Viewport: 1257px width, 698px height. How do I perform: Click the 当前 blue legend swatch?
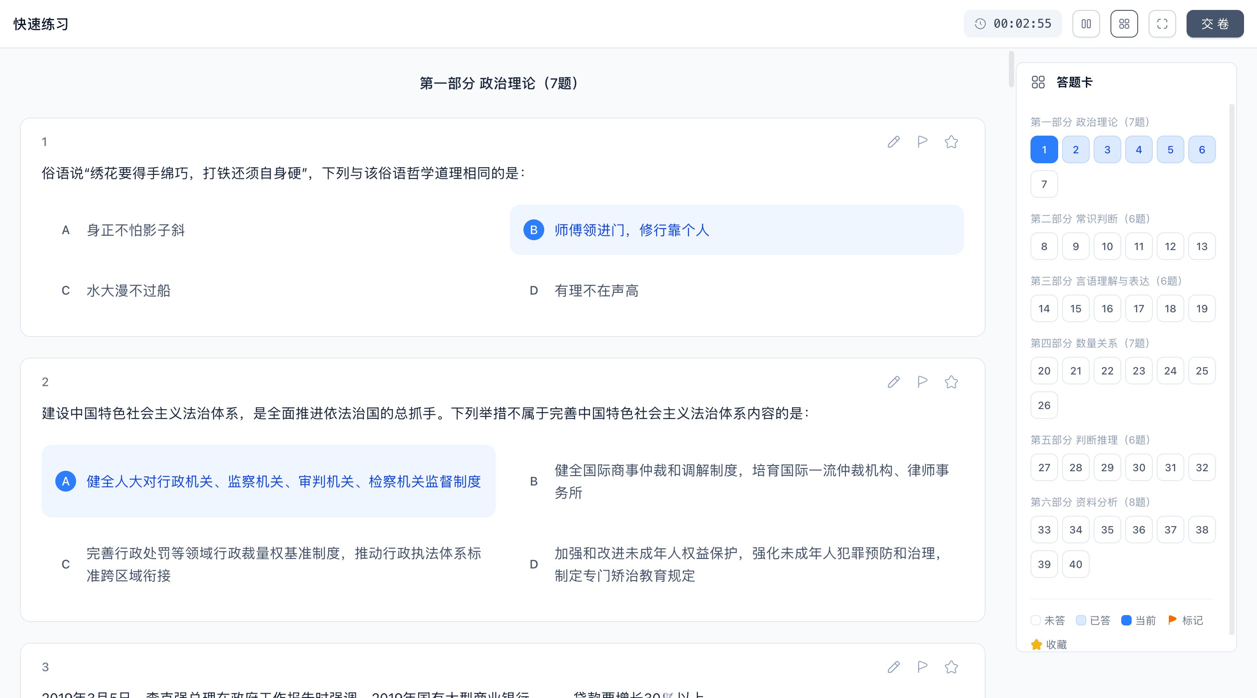click(x=1126, y=620)
